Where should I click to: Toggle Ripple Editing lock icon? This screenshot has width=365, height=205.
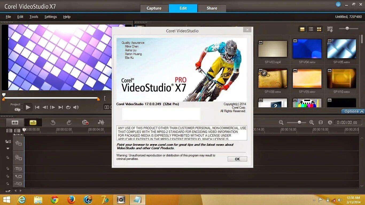[8, 142]
